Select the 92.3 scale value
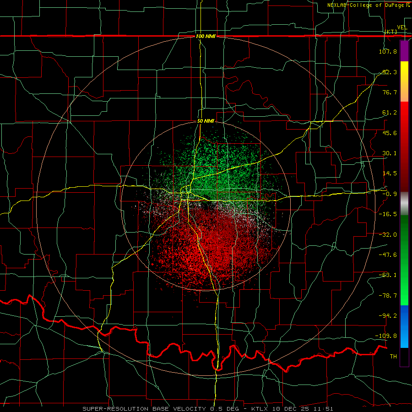Screen dimensions: 412x412 click(390, 72)
